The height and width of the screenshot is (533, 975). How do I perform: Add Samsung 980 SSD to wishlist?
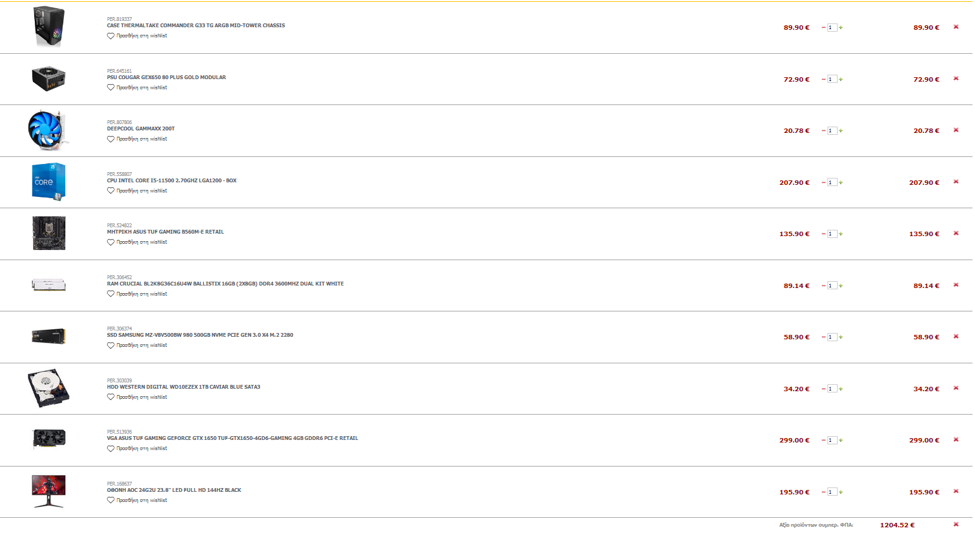[137, 346]
